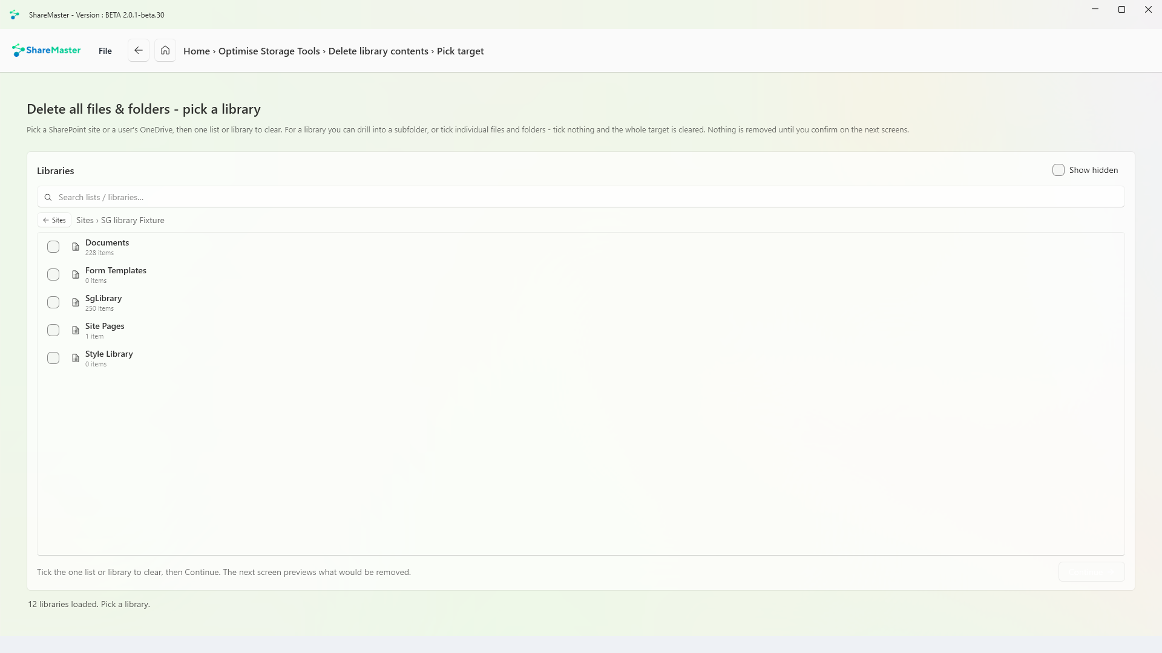Select the SgLibrary name text
Screen dimensions: 1162x653
click(103, 298)
